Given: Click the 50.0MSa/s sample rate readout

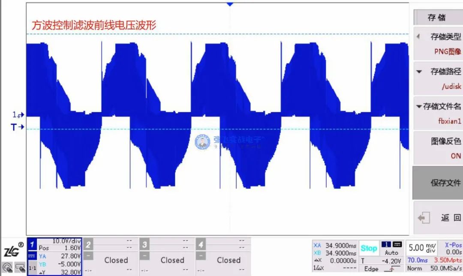Looking at the screenshot, I should (446, 268).
